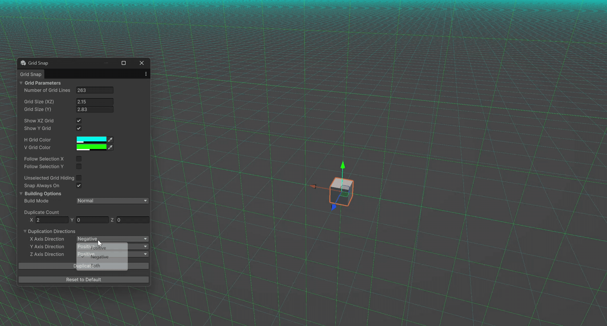Click the Number of Grid Lines field
The width and height of the screenshot is (607, 326).
[x=95, y=90]
